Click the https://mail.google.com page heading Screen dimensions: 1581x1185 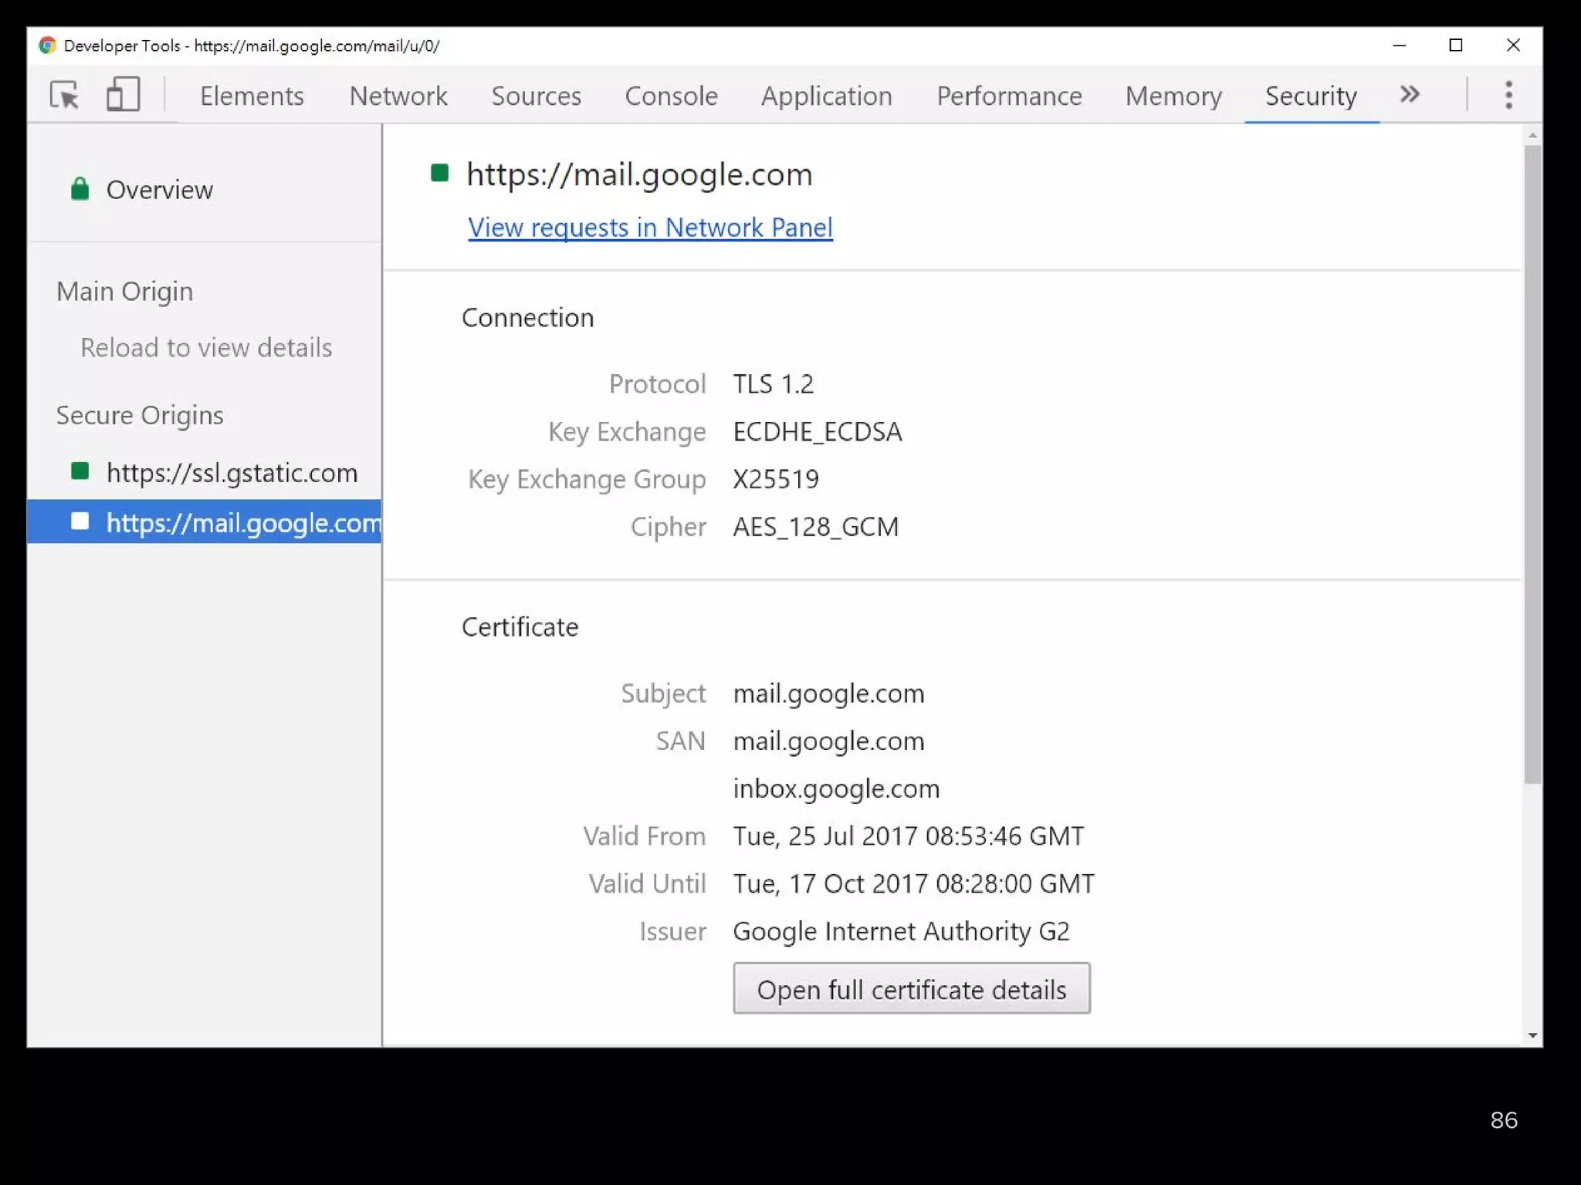point(639,174)
